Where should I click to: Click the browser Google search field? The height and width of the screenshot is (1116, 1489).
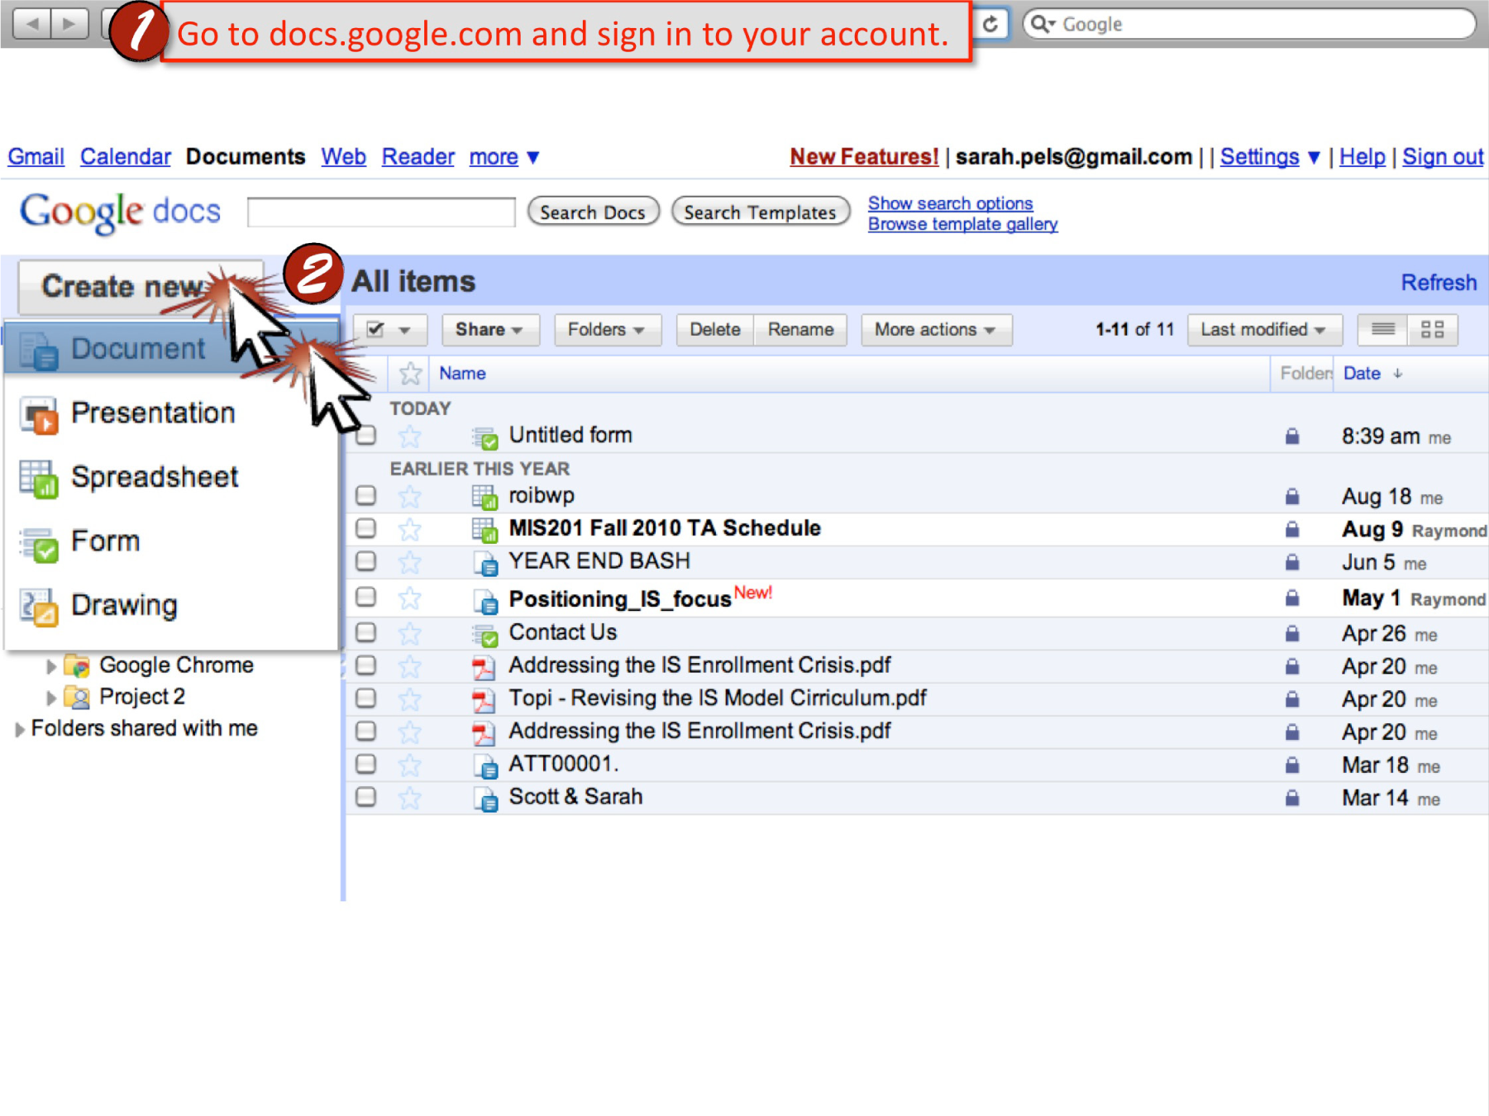pyautogui.click(x=1248, y=24)
